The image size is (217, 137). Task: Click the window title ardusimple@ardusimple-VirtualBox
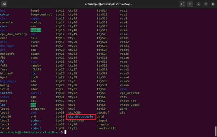[x=109, y=4]
